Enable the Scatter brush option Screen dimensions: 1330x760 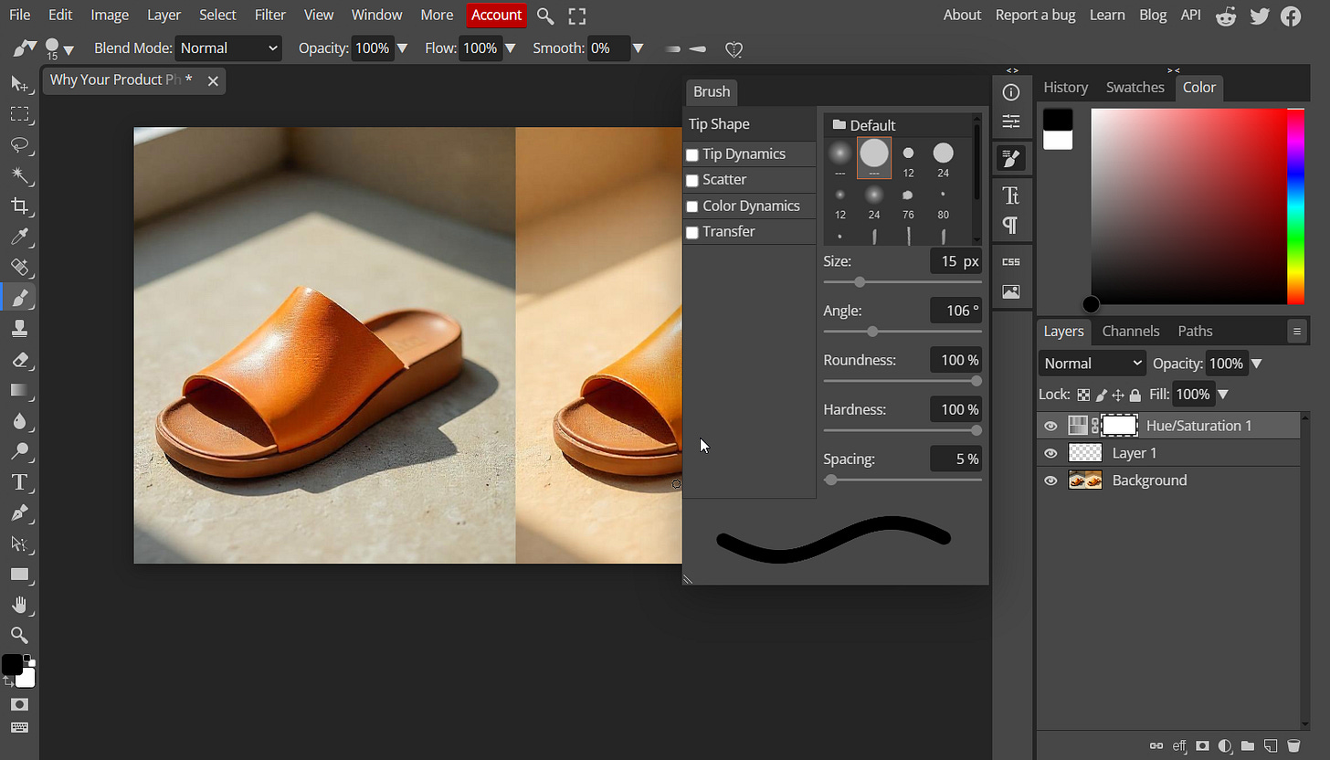691,180
